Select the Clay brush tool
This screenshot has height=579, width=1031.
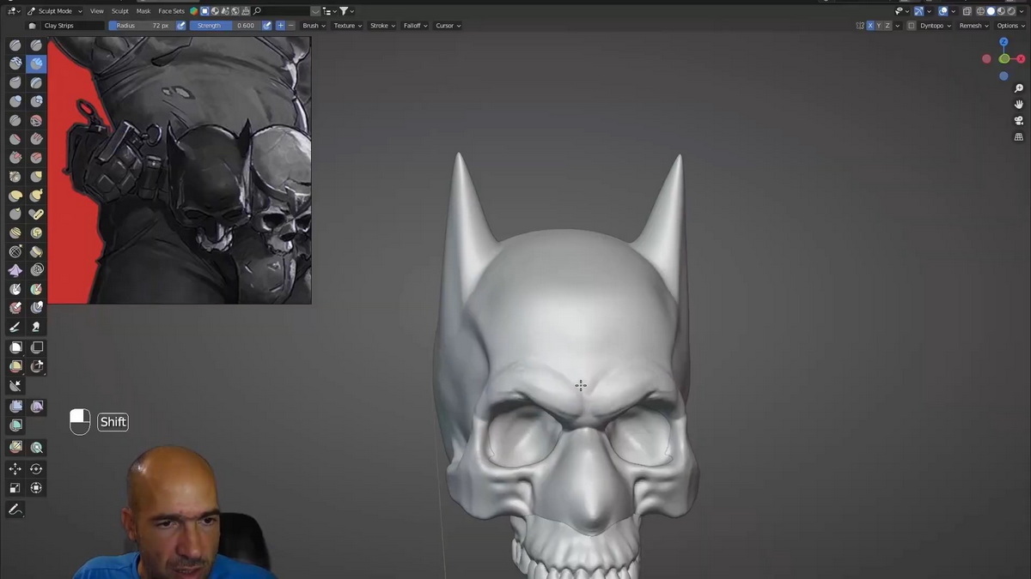[x=15, y=63]
